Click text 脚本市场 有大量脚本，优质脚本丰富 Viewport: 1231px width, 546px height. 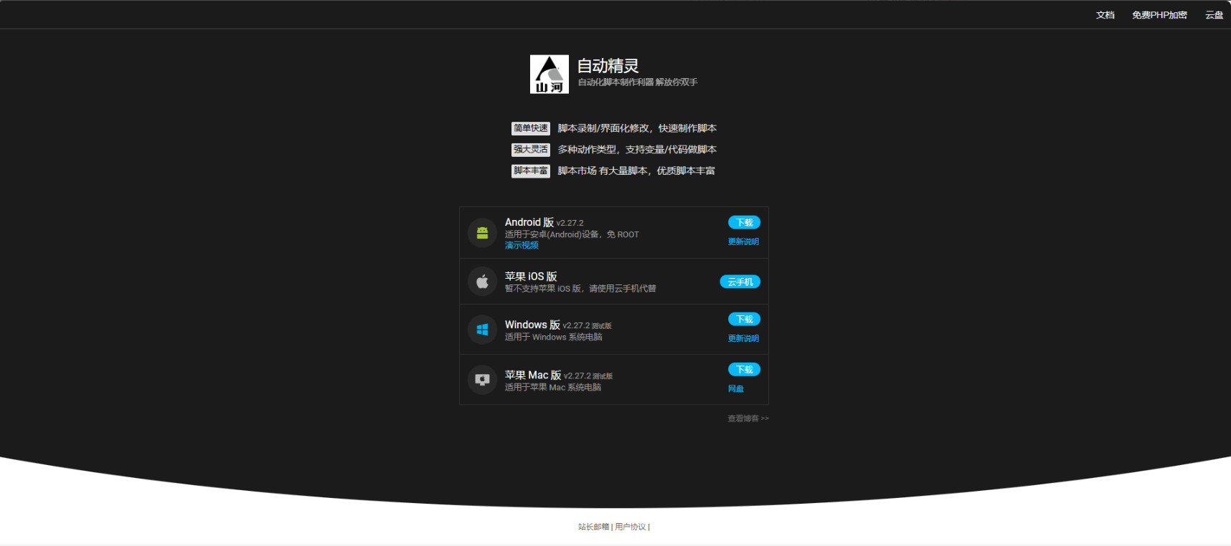[636, 171]
